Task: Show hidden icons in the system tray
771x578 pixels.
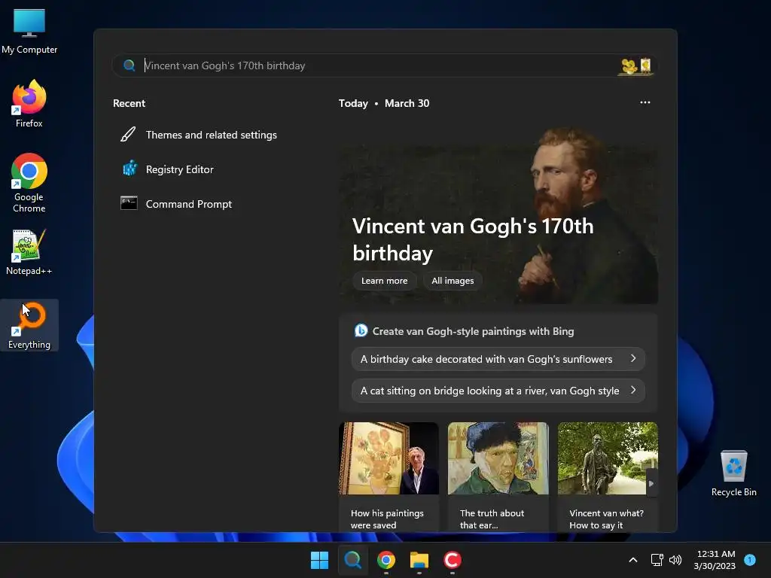Action: click(633, 560)
